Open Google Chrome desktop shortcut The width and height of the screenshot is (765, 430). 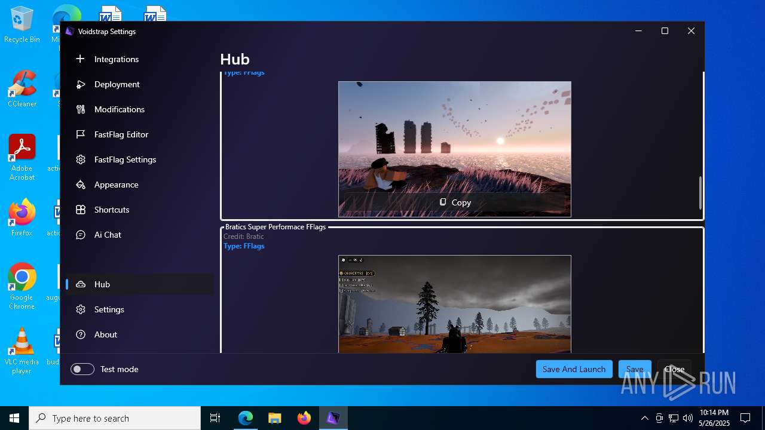point(22,286)
